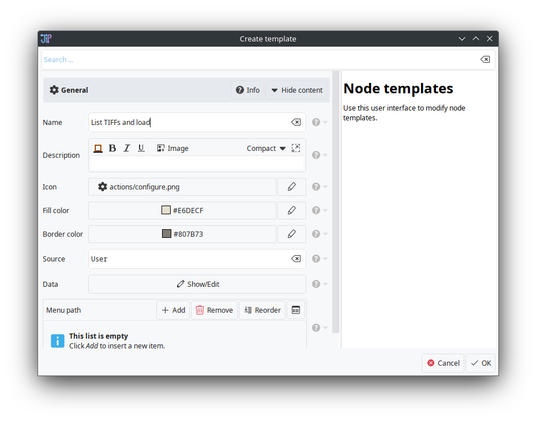The height and width of the screenshot is (421, 537).
Task: Clear the search field with the backspace icon
Action: [x=485, y=59]
